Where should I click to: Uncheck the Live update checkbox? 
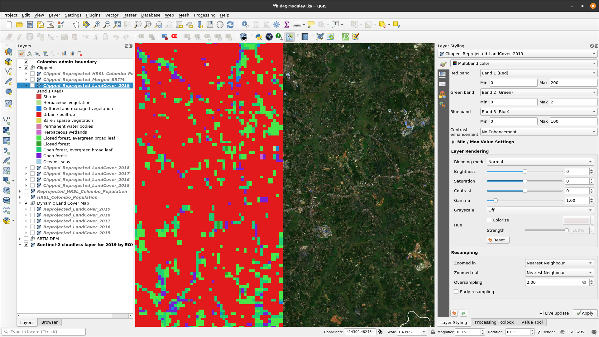[x=541, y=313]
